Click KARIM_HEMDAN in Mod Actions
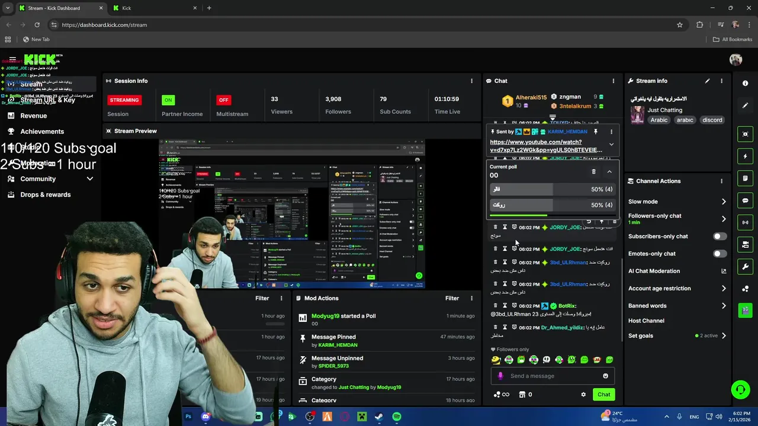 (338, 345)
